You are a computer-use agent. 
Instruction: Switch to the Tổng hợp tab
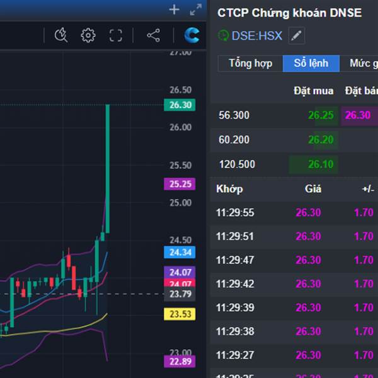[x=251, y=64]
